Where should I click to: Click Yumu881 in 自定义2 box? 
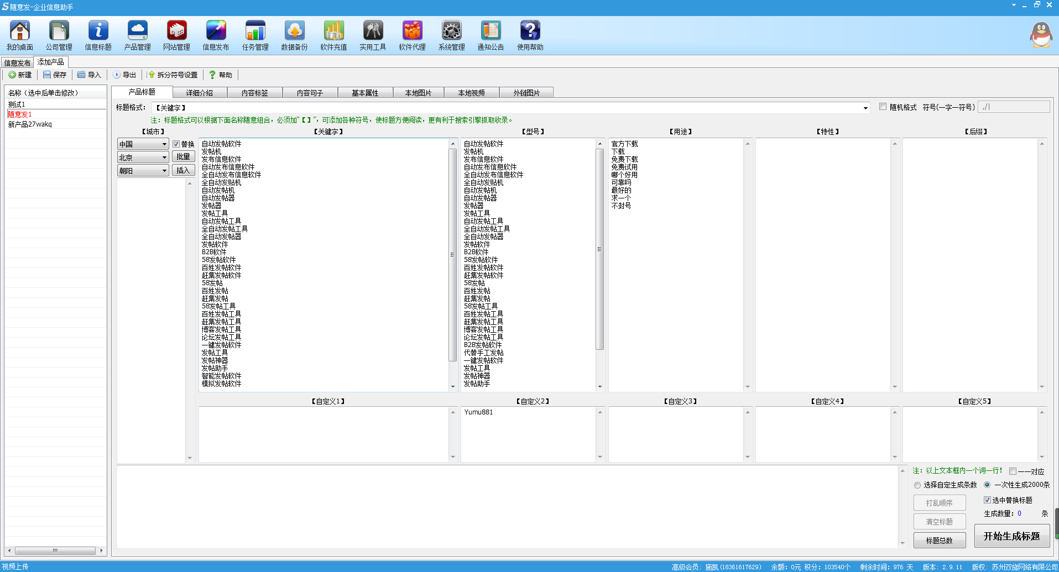[478, 412]
